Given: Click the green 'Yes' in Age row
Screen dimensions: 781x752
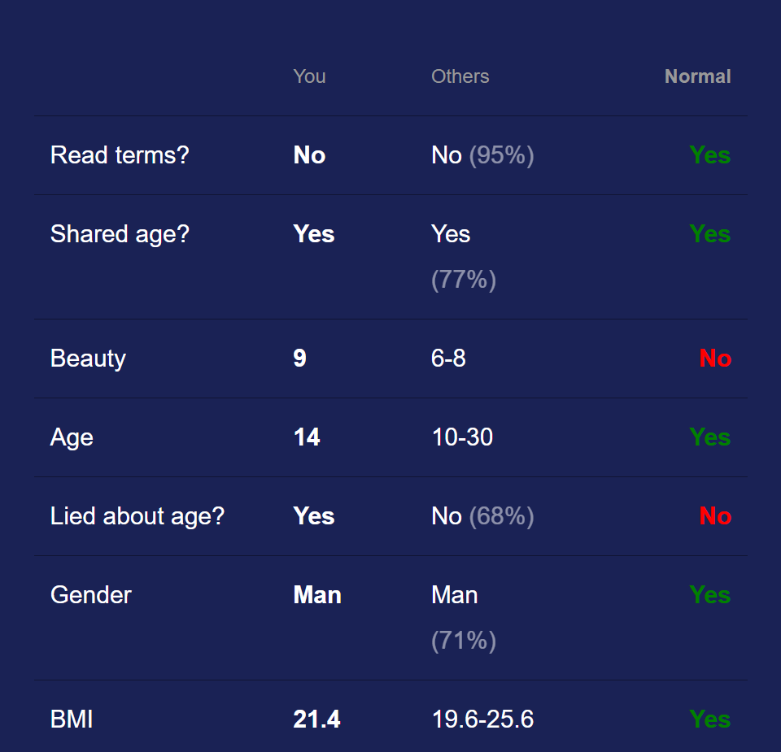Looking at the screenshot, I should pyautogui.click(x=710, y=437).
